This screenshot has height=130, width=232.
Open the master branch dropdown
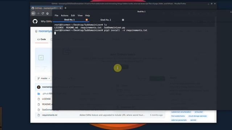[43, 78]
